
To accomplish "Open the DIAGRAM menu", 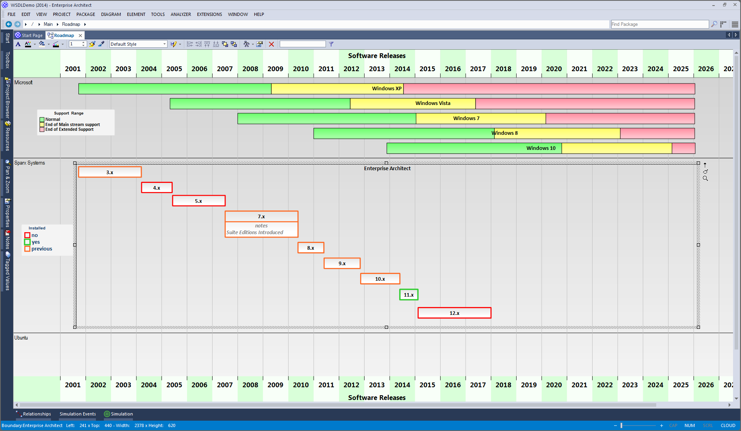I will 111,14.
